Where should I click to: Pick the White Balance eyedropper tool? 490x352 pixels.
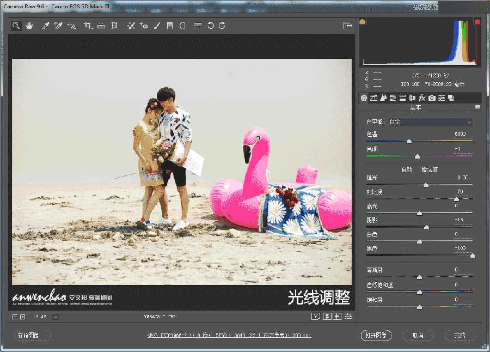(x=45, y=25)
